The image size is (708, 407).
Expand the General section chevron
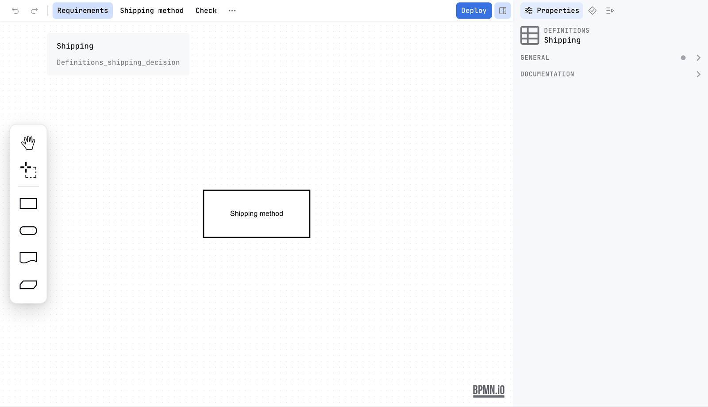tap(698, 58)
